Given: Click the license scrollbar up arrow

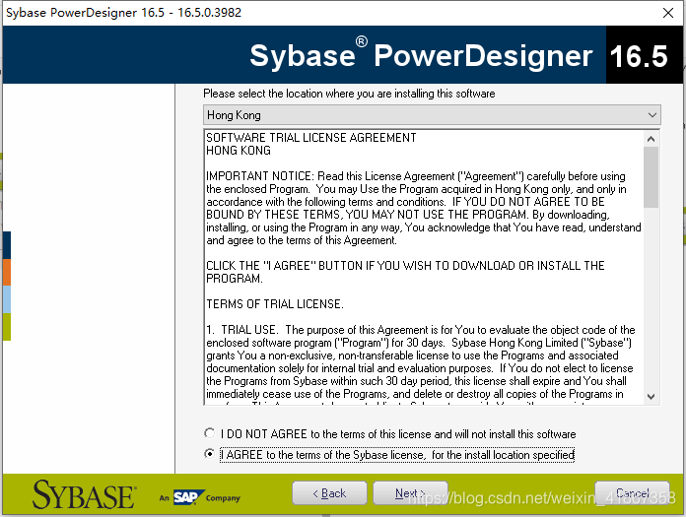Looking at the screenshot, I should click(x=651, y=139).
